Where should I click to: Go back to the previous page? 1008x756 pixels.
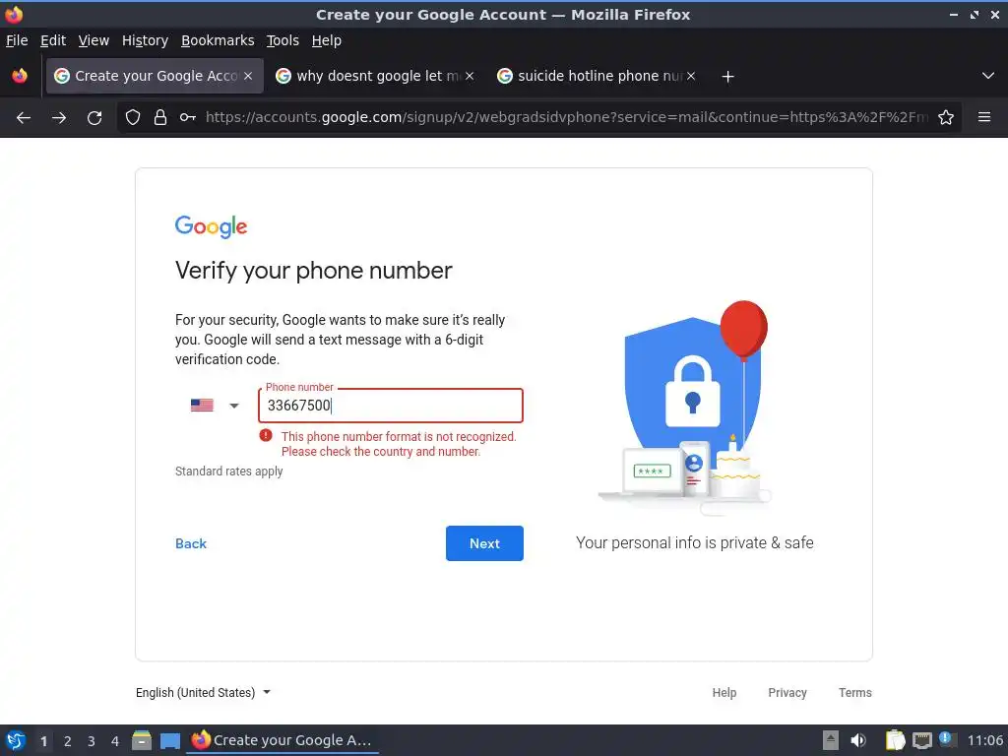coord(24,118)
